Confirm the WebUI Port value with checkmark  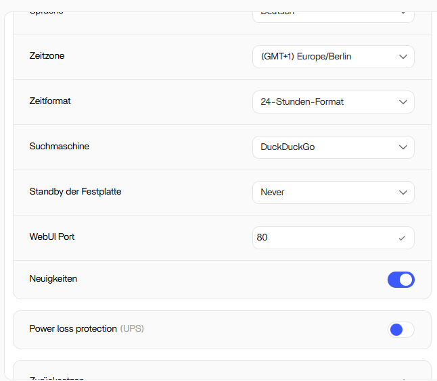pos(402,238)
